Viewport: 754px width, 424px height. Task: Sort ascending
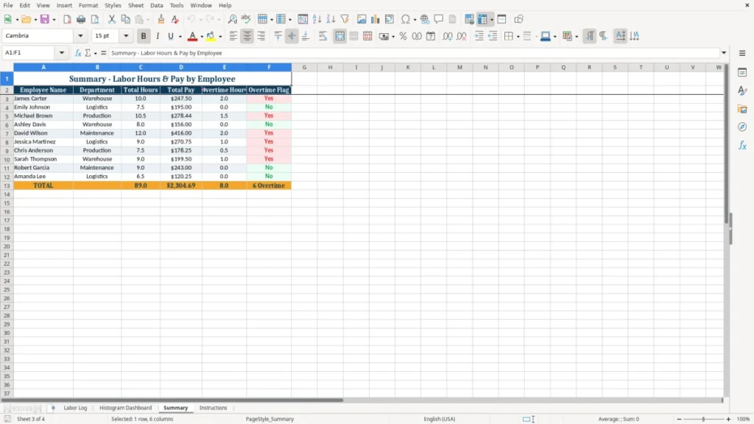click(317, 19)
